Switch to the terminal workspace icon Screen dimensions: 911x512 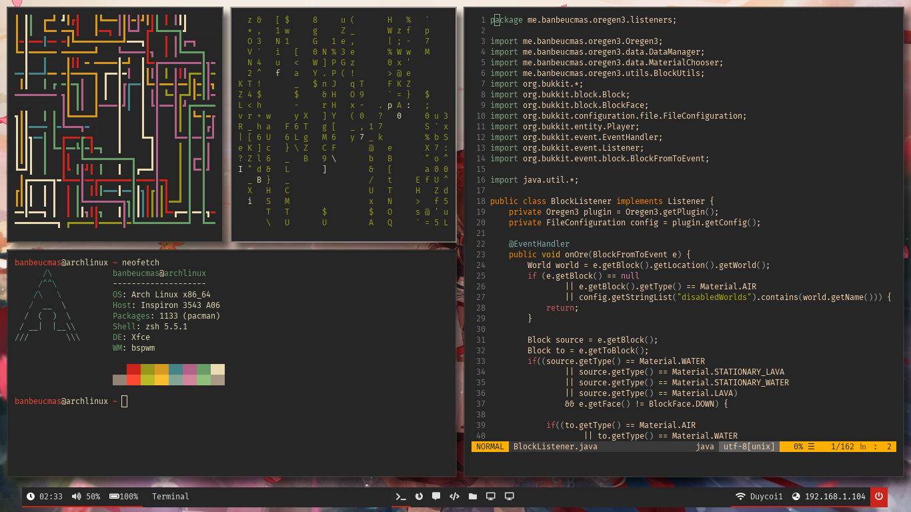pyautogui.click(x=401, y=497)
